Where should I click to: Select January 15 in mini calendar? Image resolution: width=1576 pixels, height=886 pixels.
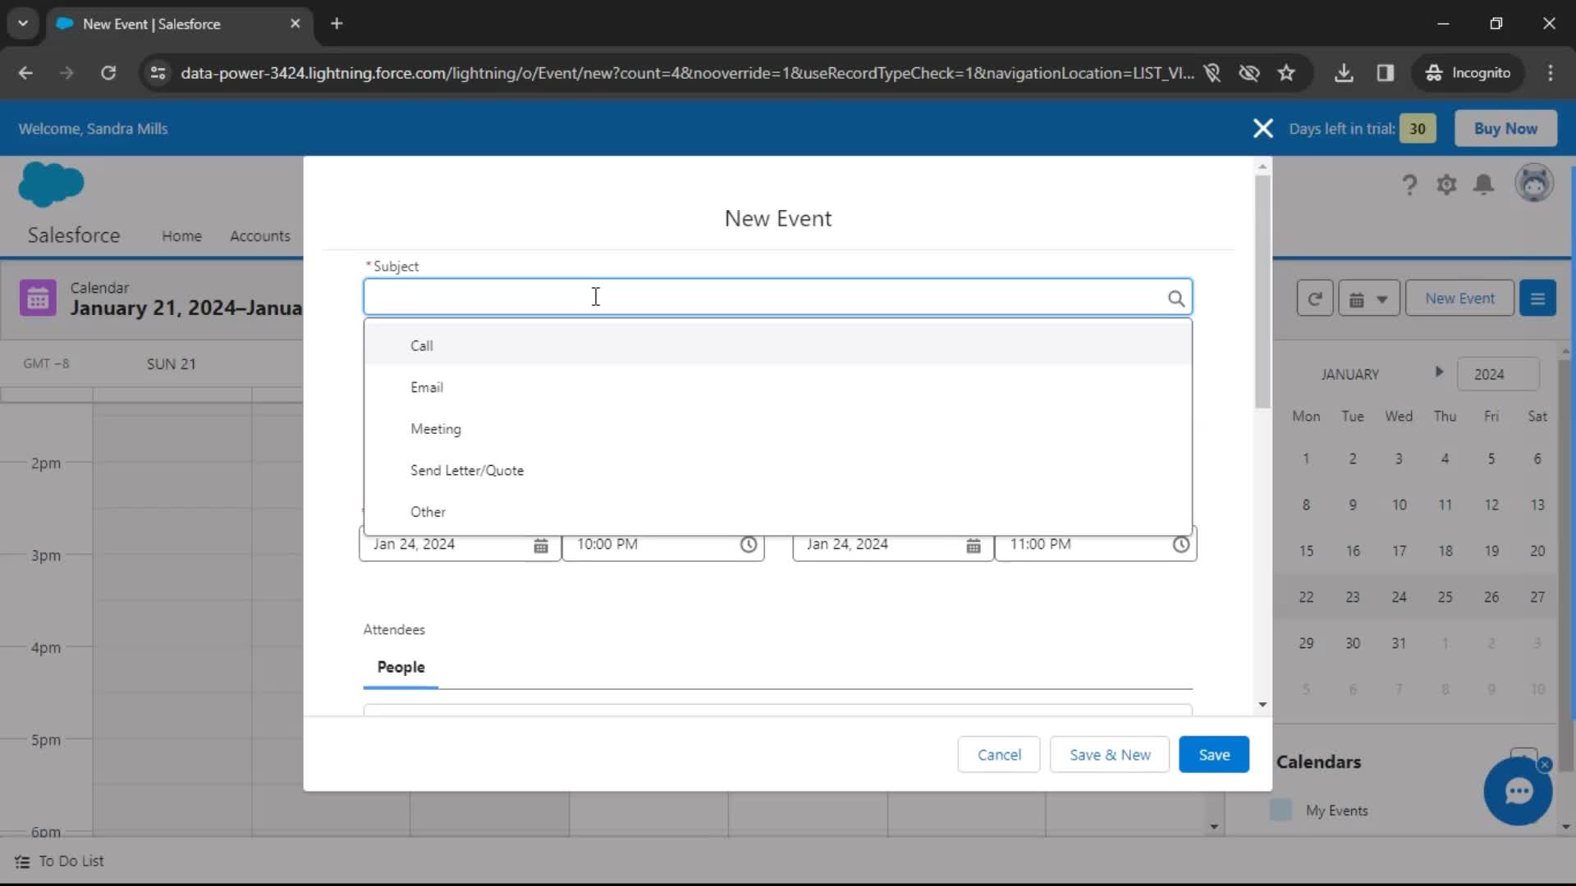click(1306, 551)
